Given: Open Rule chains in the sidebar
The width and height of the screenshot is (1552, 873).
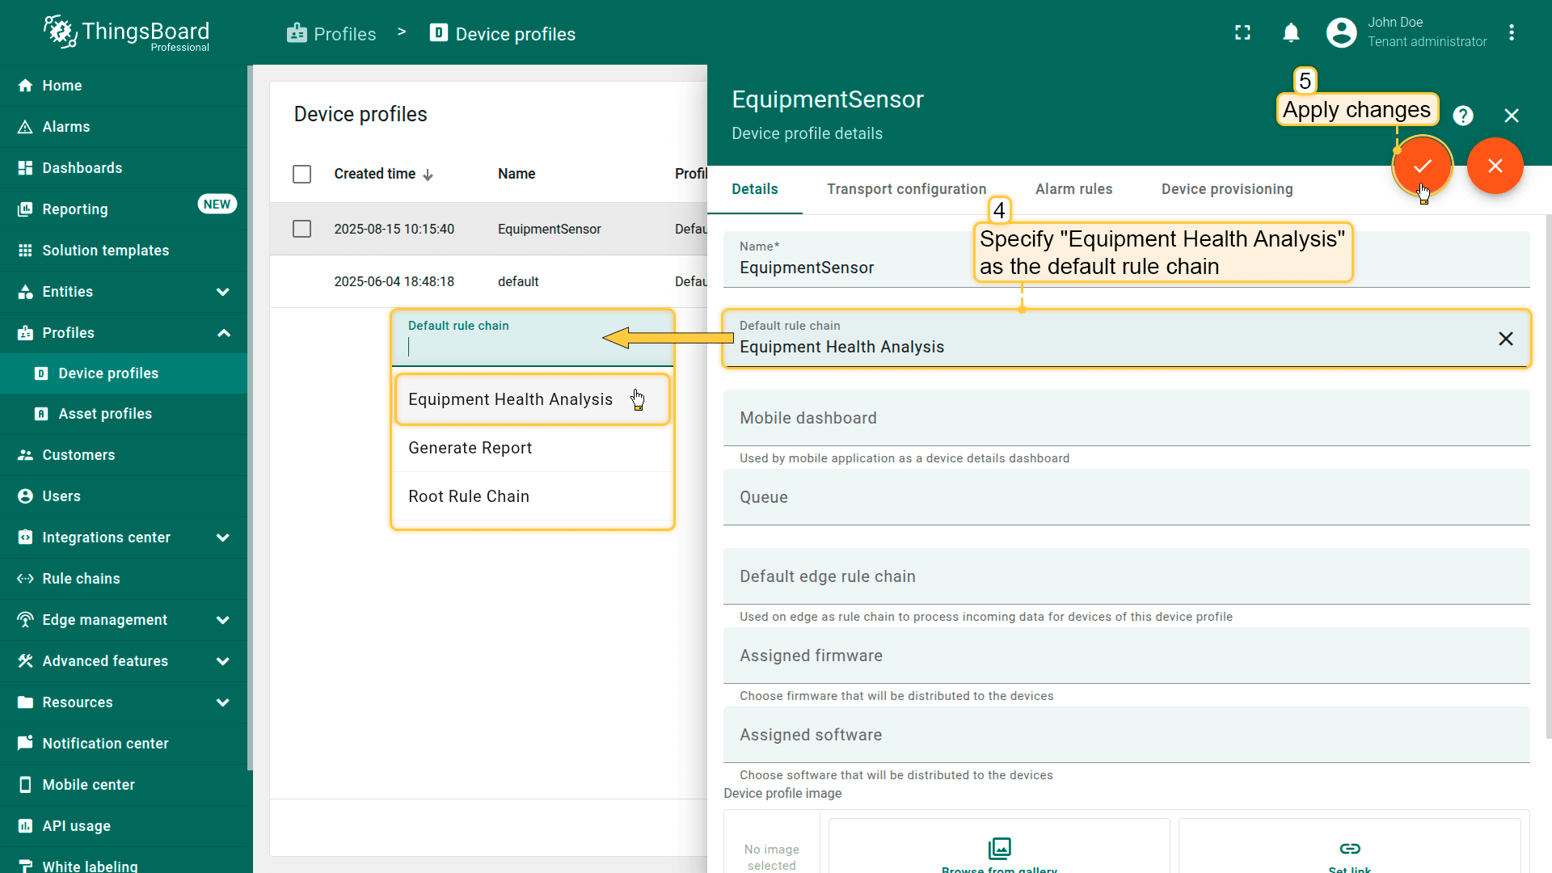Looking at the screenshot, I should (x=81, y=579).
